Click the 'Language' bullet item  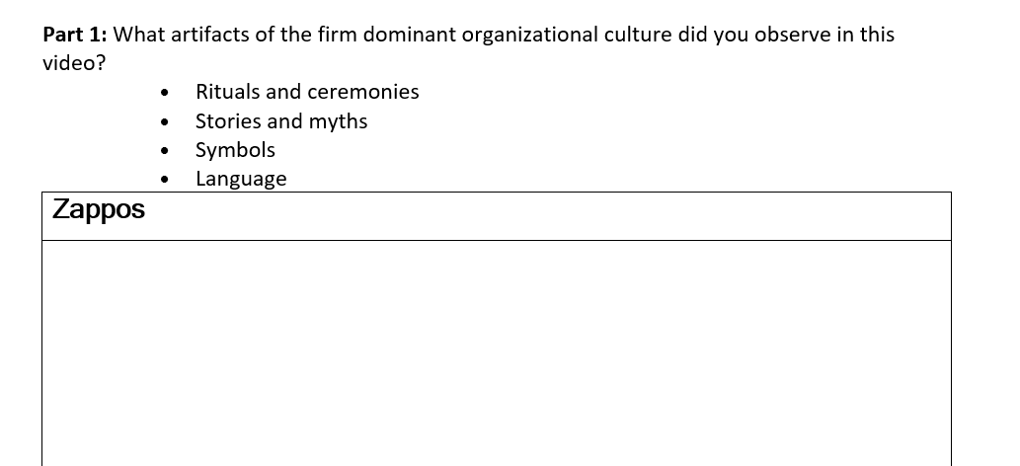241,179
